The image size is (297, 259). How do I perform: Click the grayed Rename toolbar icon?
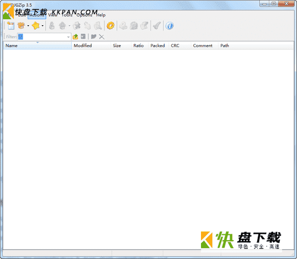pyautogui.click(x=87, y=26)
